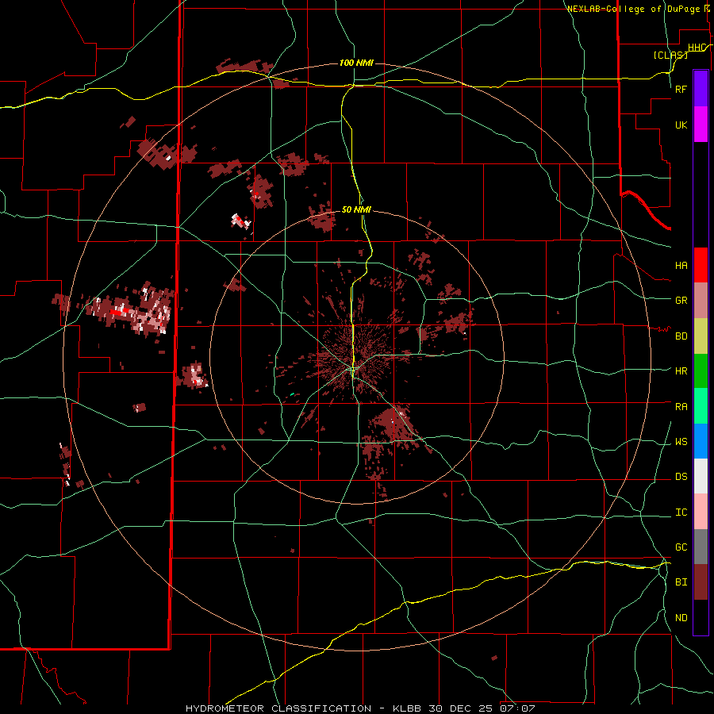
Task: Click the BD legend label
Action: click(x=681, y=336)
